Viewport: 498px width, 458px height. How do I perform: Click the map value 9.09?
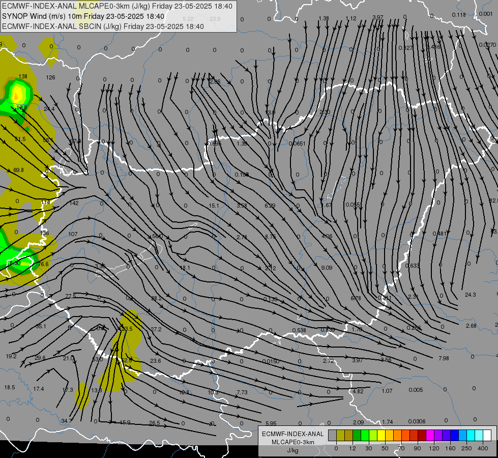(x=327, y=268)
